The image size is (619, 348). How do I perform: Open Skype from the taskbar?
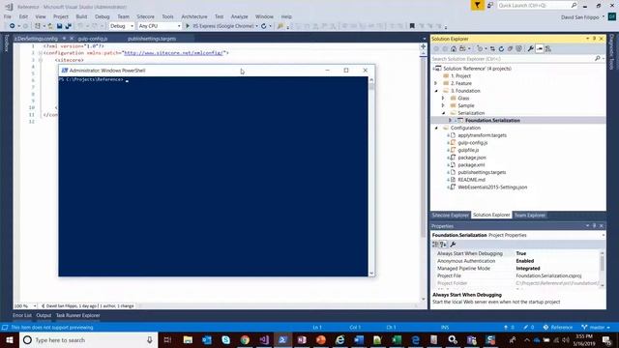click(225, 339)
